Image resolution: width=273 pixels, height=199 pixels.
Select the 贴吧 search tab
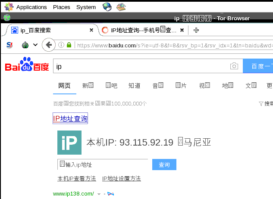(111, 86)
